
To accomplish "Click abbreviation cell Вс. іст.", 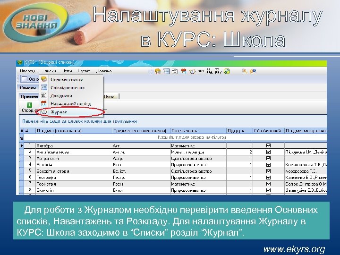I will (141, 171).
